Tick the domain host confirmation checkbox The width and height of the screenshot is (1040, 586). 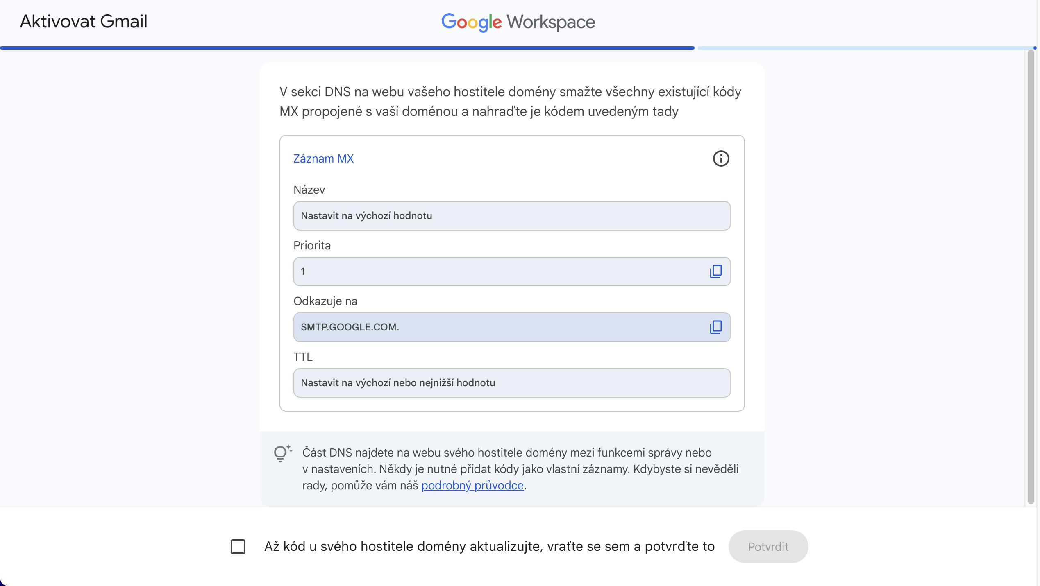click(x=238, y=546)
